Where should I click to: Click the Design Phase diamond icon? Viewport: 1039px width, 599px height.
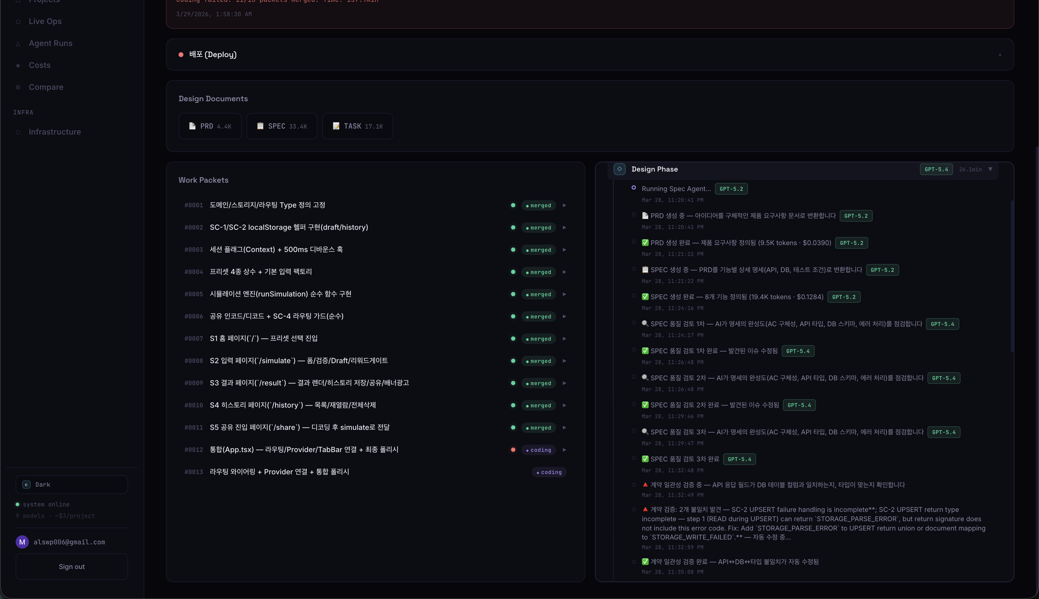coord(619,169)
